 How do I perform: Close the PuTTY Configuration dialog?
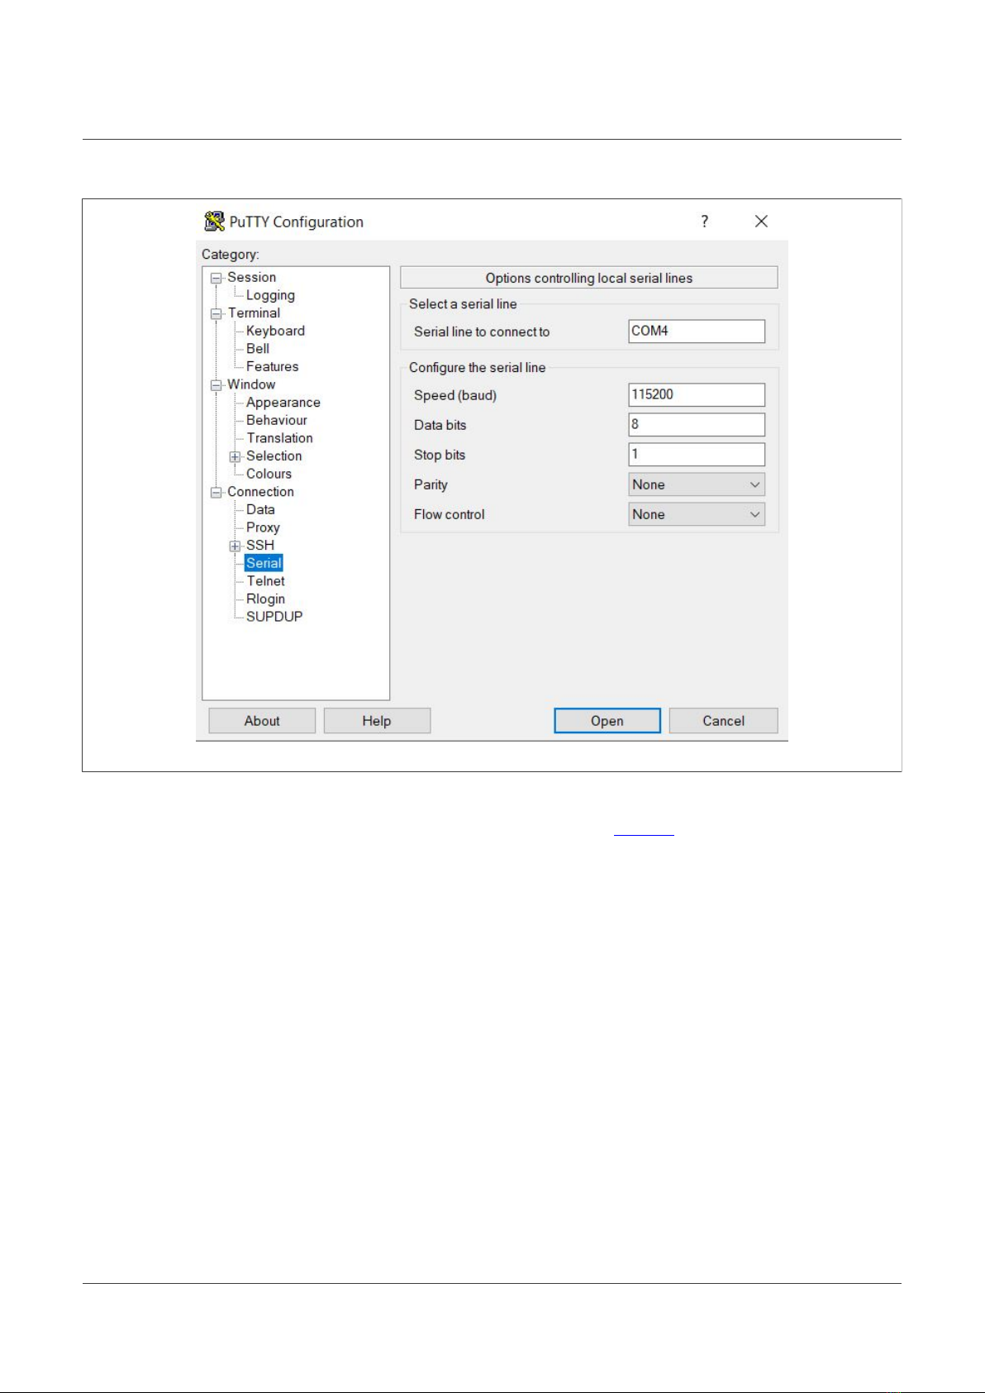point(761,221)
